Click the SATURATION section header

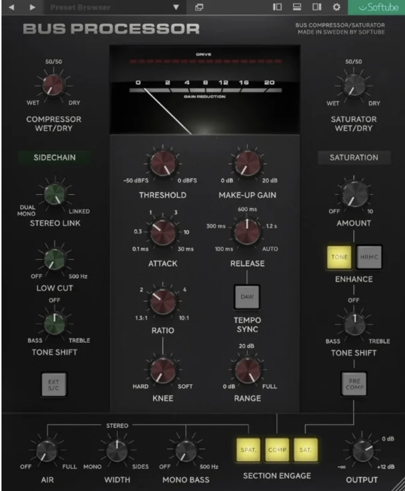(354, 158)
